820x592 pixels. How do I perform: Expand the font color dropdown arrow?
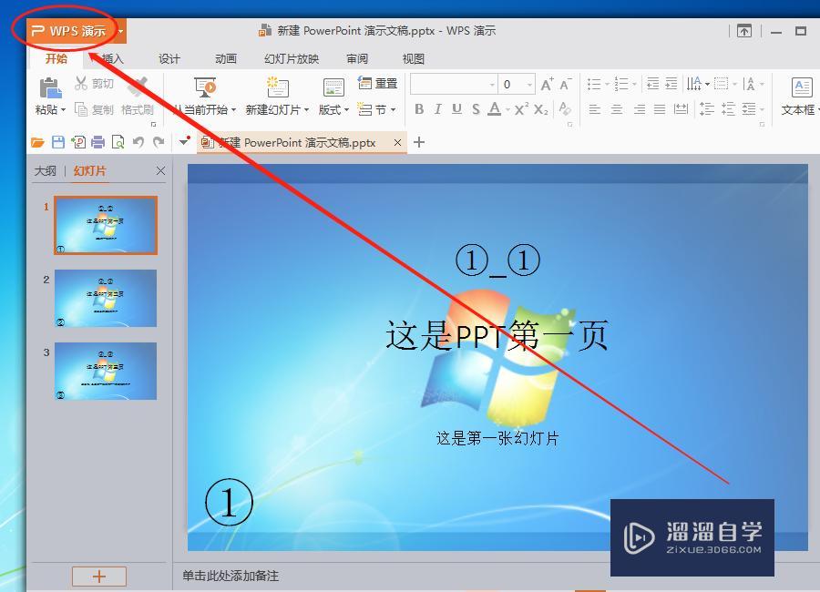point(507,110)
